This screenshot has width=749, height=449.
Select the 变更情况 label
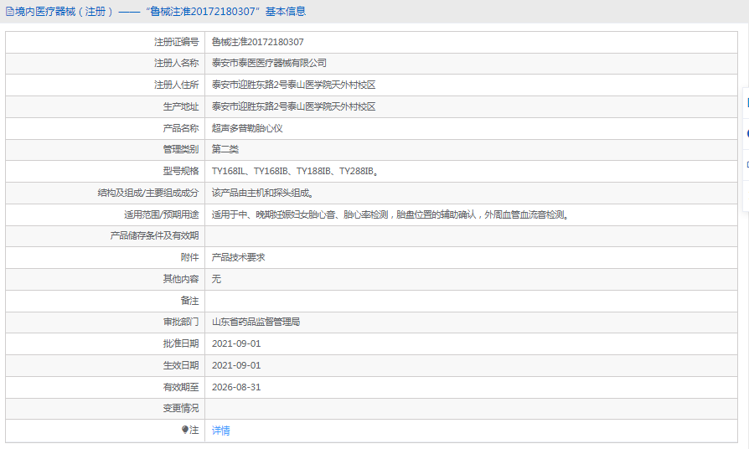pyautogui.click(x=181, y=408)
